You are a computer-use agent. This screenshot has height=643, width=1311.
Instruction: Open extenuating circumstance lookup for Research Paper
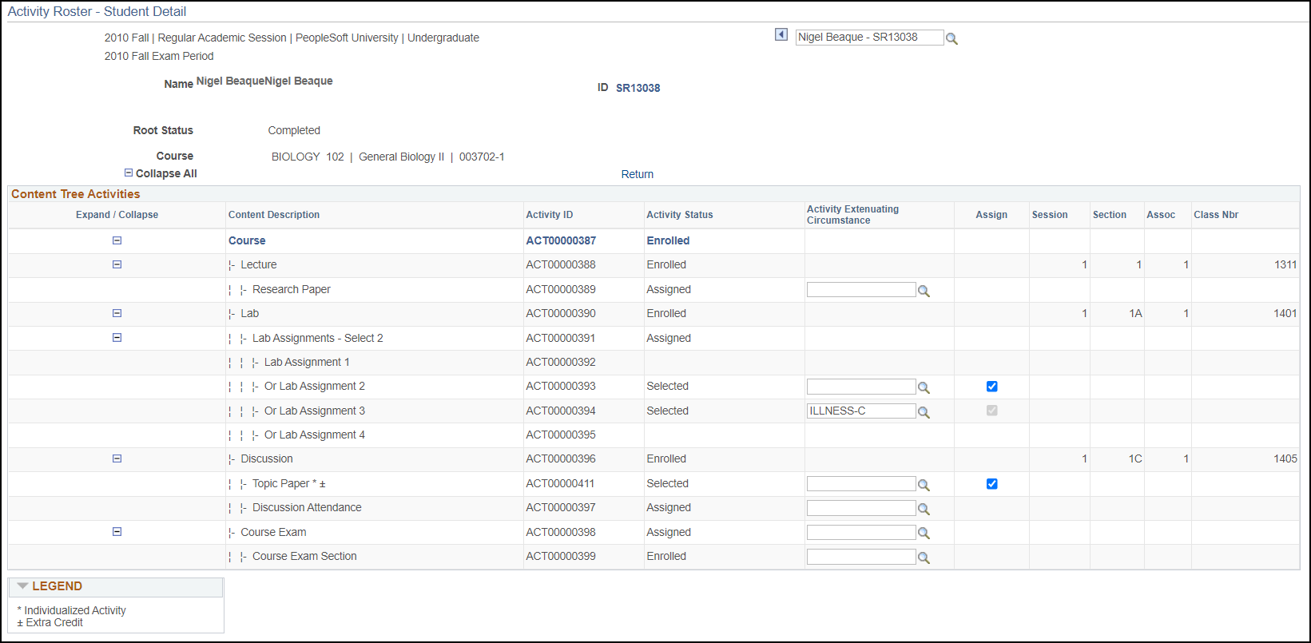924,291
